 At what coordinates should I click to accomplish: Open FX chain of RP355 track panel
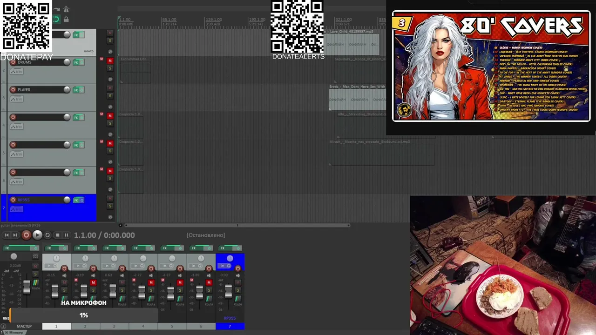tap(76, 200)
